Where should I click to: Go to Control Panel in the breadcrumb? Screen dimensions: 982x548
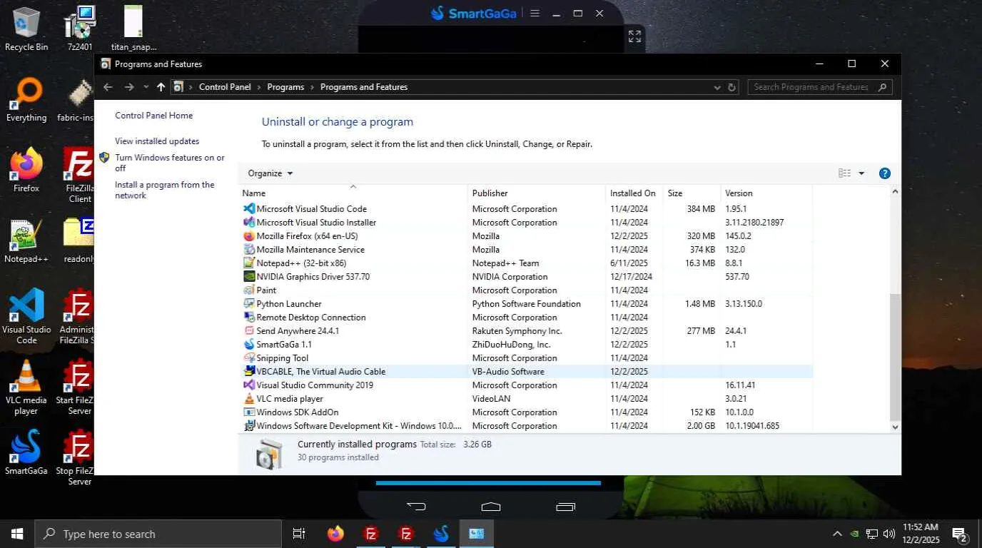225,87
